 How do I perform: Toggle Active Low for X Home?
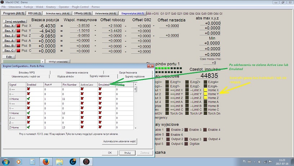coord(82,99)
